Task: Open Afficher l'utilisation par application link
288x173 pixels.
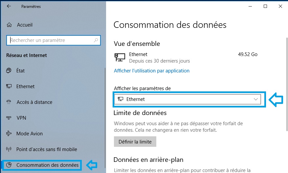Action: pos(151,71)
